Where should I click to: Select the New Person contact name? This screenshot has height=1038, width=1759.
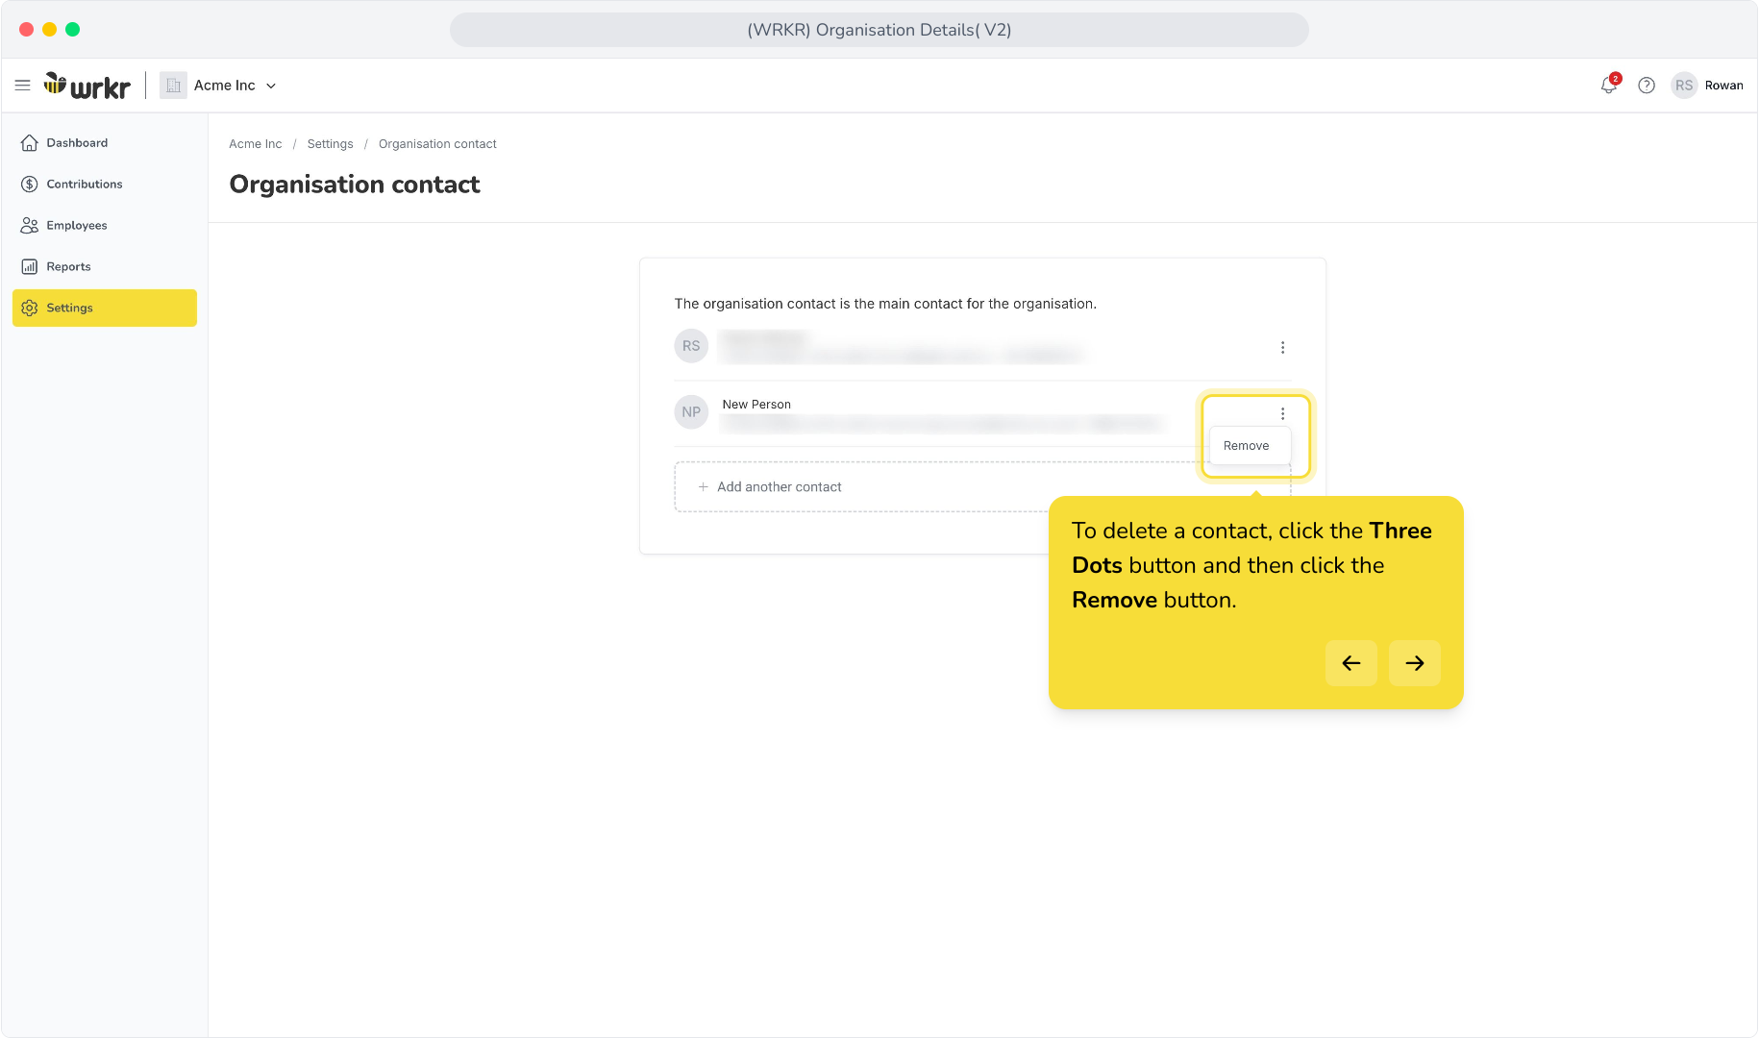pos(756,405)
